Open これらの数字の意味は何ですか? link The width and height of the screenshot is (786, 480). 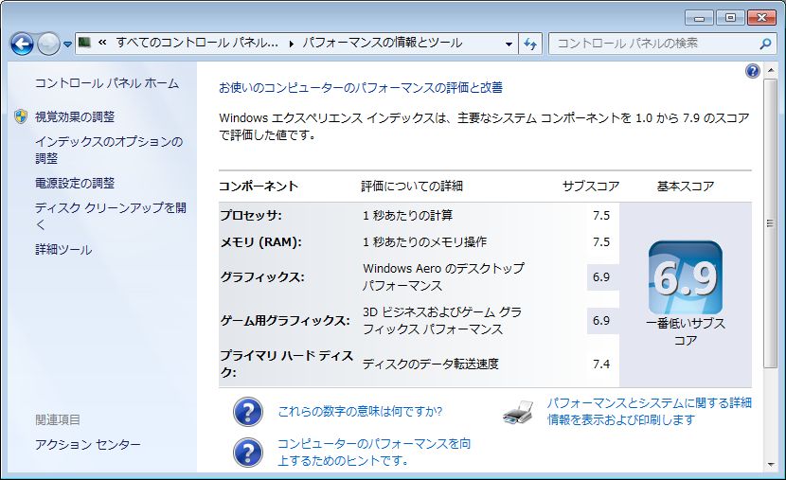coord(360,411)
